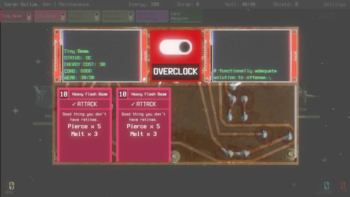Click the left Heavy Flash Beam card

pyautogui.click(x=84, y=125)
